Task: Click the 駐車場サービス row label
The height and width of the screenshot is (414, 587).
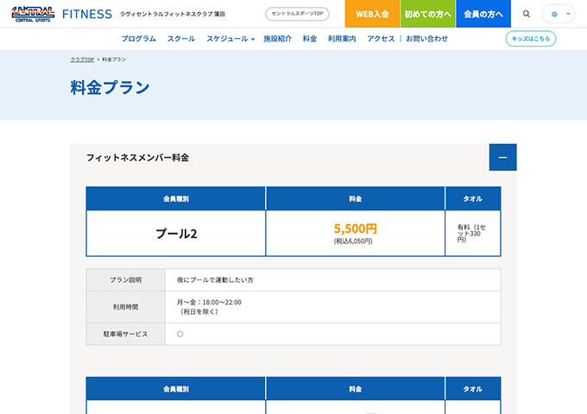Action: 125,334
